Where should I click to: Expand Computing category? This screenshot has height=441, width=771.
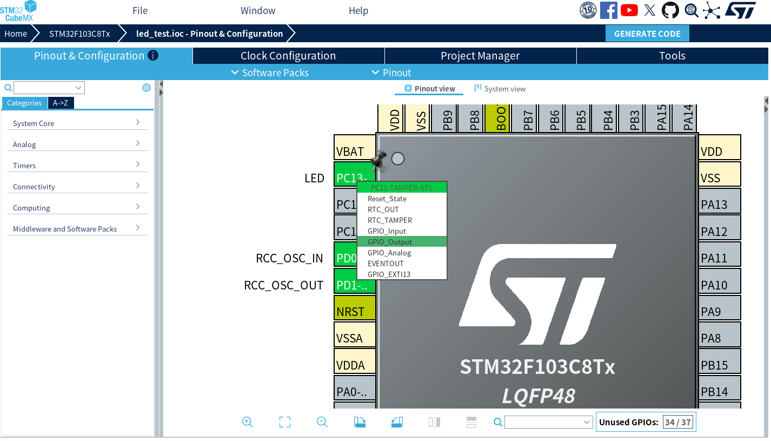point(77,207)
